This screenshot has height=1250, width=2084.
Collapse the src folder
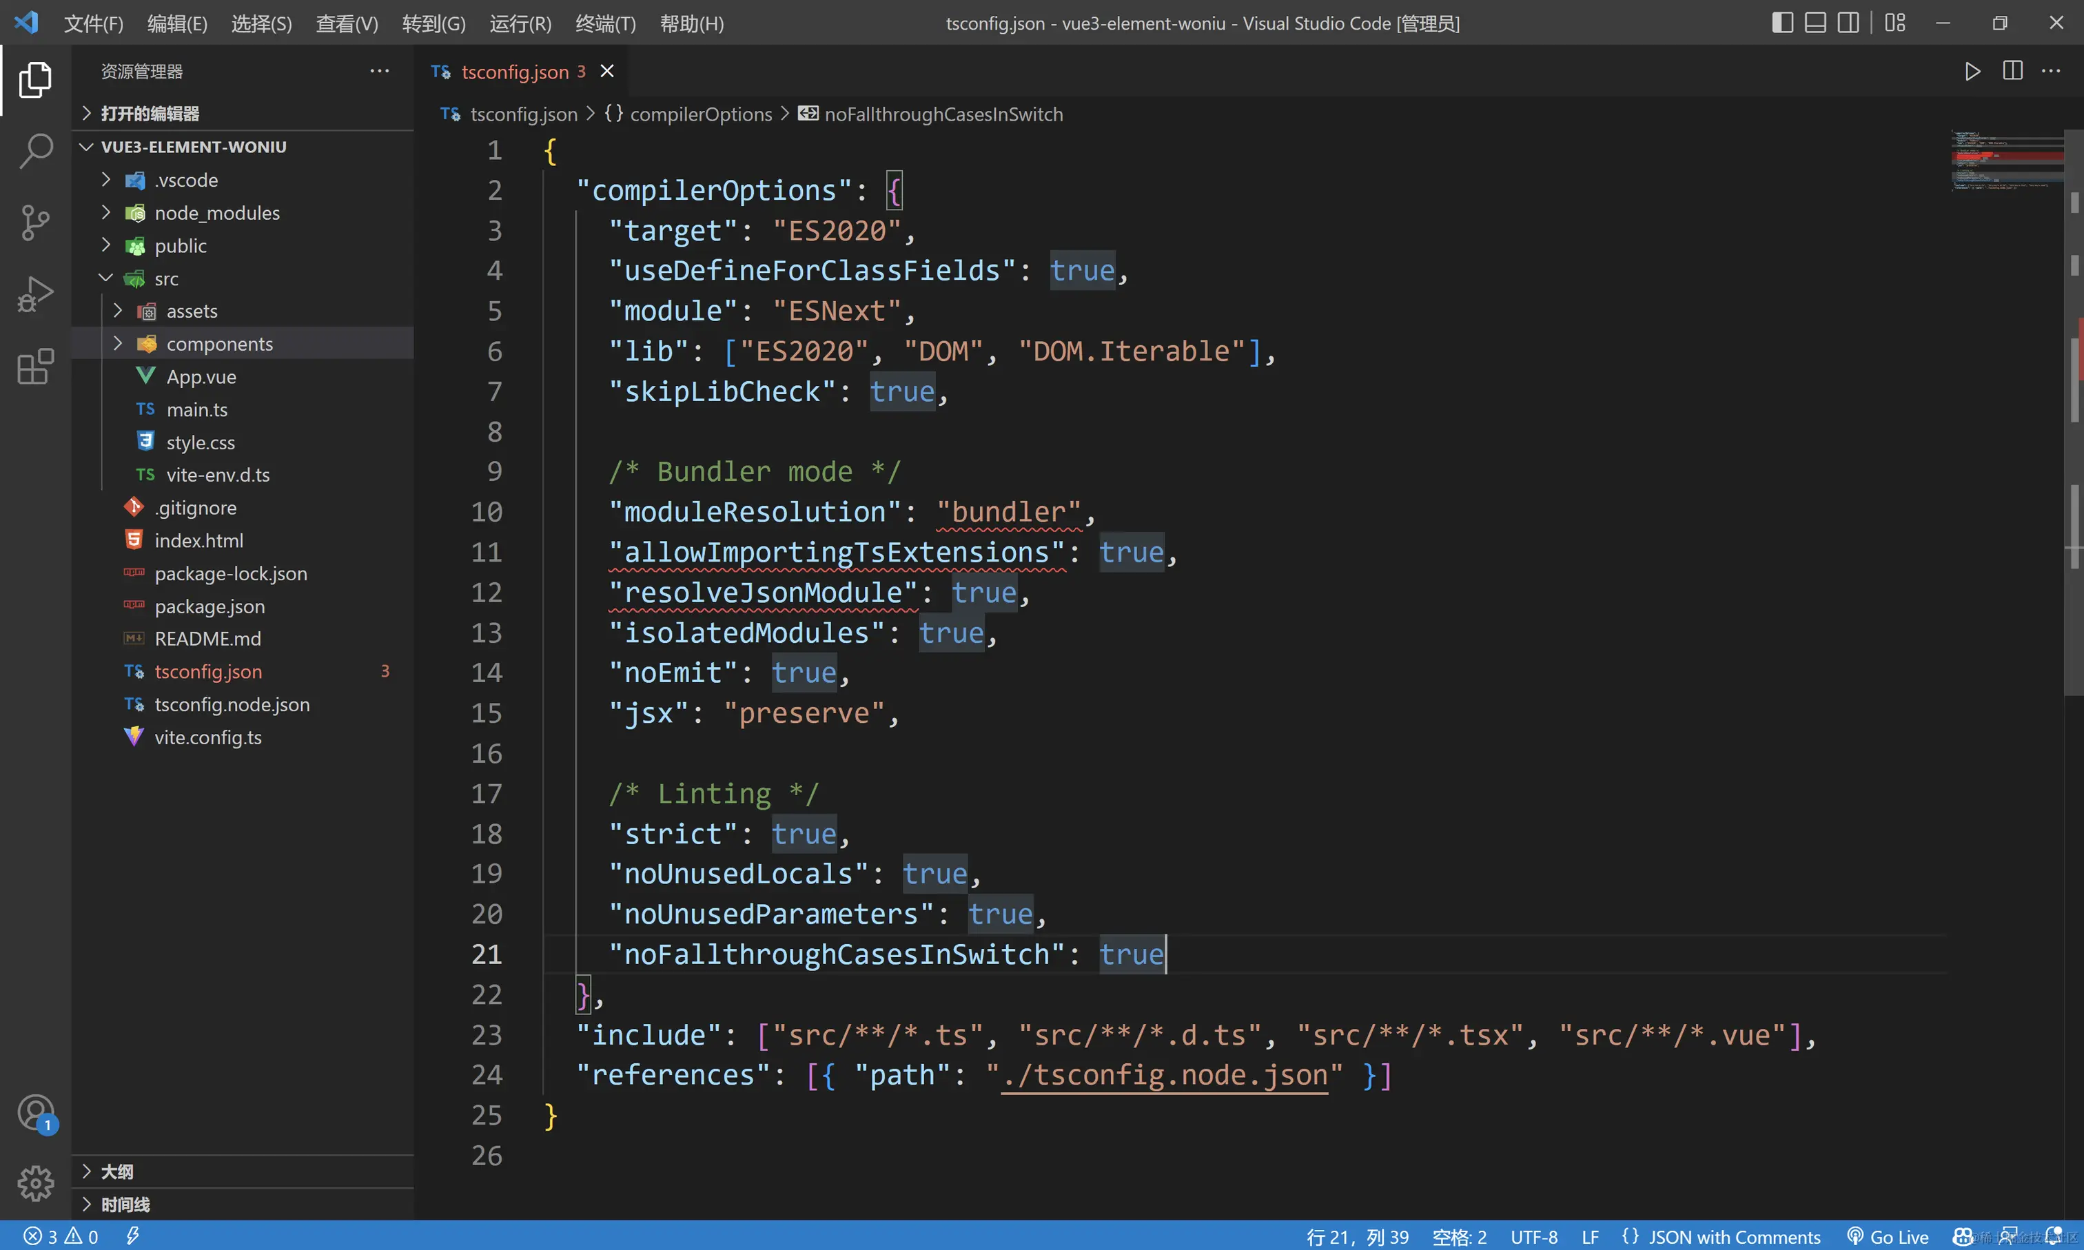point(166,279)
